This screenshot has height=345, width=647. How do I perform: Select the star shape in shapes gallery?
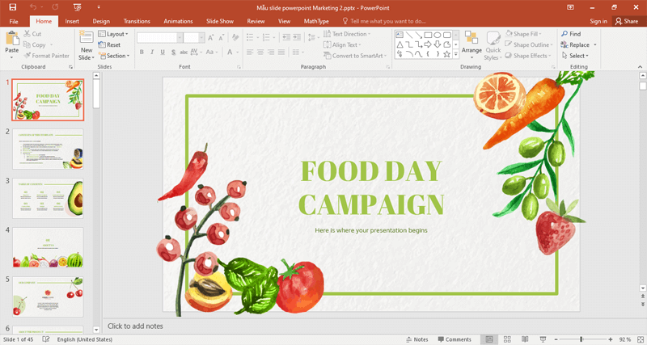pyautogui.click(x=447, y=54)
